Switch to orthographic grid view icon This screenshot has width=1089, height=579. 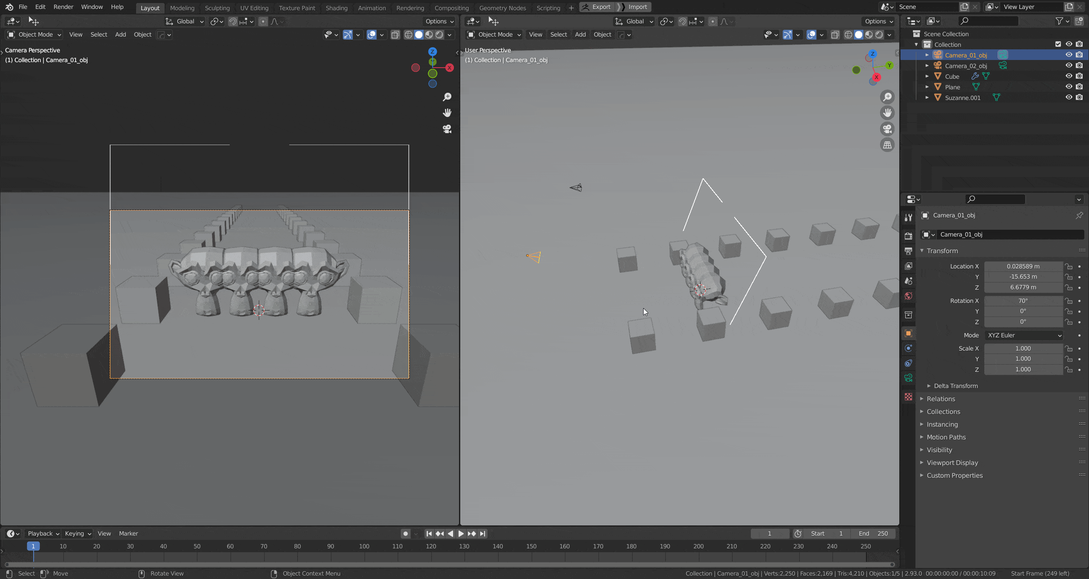887,145
